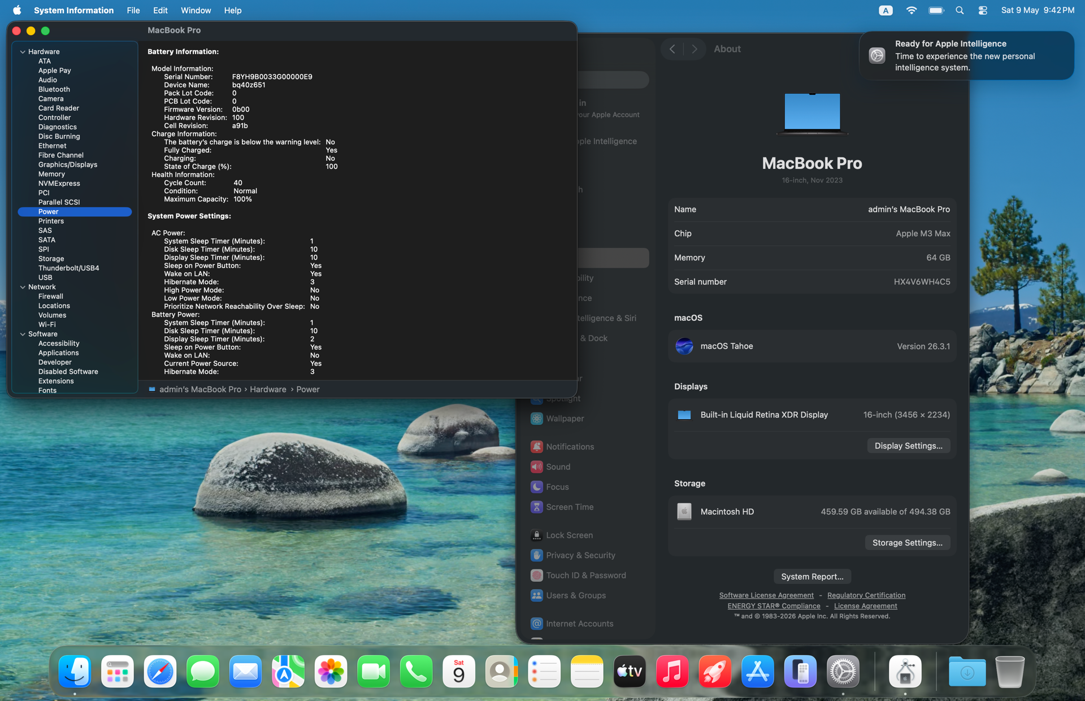Open Privacy & Security settings
This screenshot has width=1085, height=701.
click(x=573, y=555)
